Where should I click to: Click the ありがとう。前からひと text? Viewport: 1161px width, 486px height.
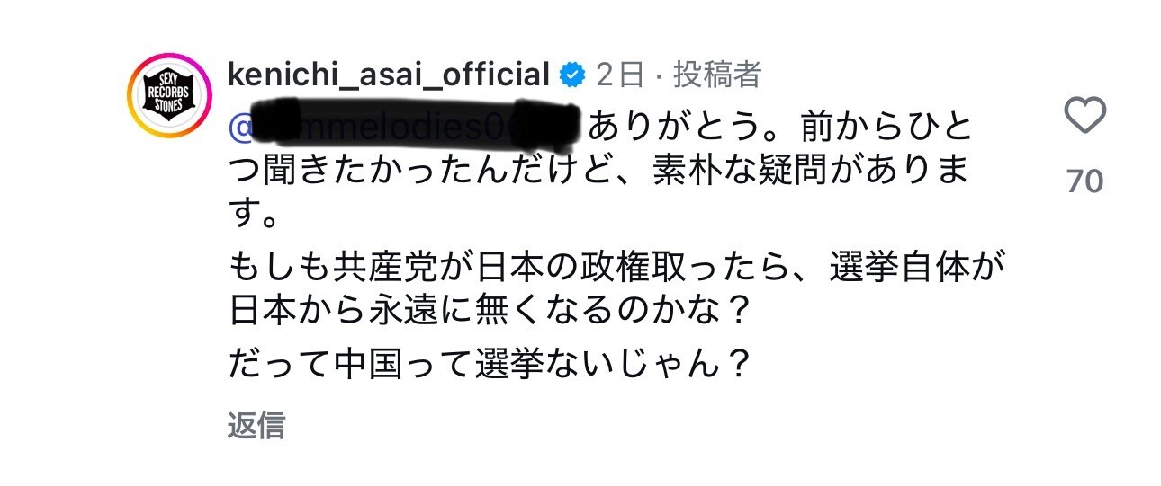782,128
